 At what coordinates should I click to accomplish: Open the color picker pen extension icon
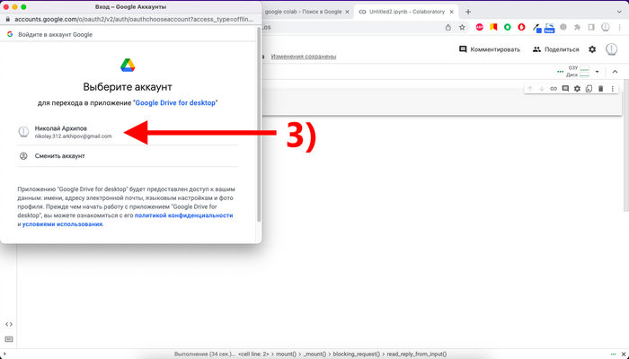point(536,28)
